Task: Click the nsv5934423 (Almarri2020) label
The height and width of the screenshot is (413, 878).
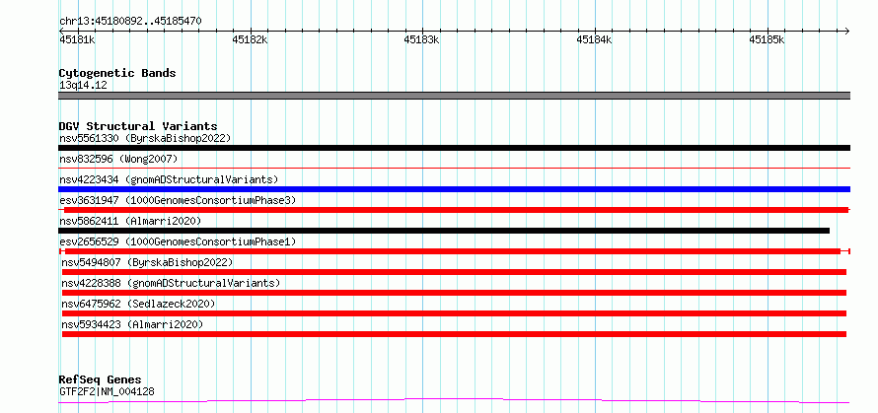Action: pyautogui.click(x=132, y=324)
